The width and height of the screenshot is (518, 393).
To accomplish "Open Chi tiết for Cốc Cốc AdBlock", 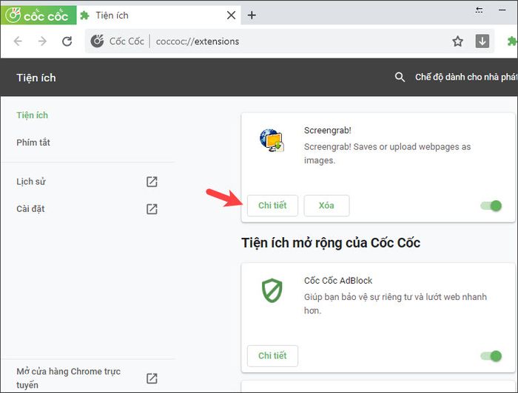I will pos(272,356).
